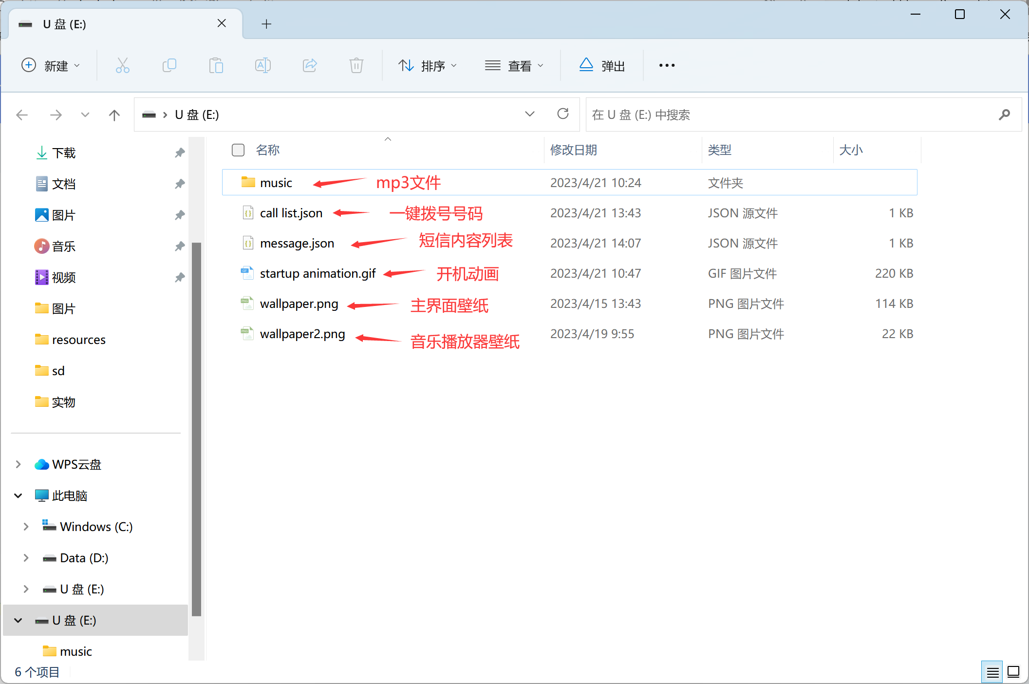This screenshot has width=1029, height=684.
Task: Select the U 盘 (E:) tab
Action: pyautogui.click(x=126, y=24)
